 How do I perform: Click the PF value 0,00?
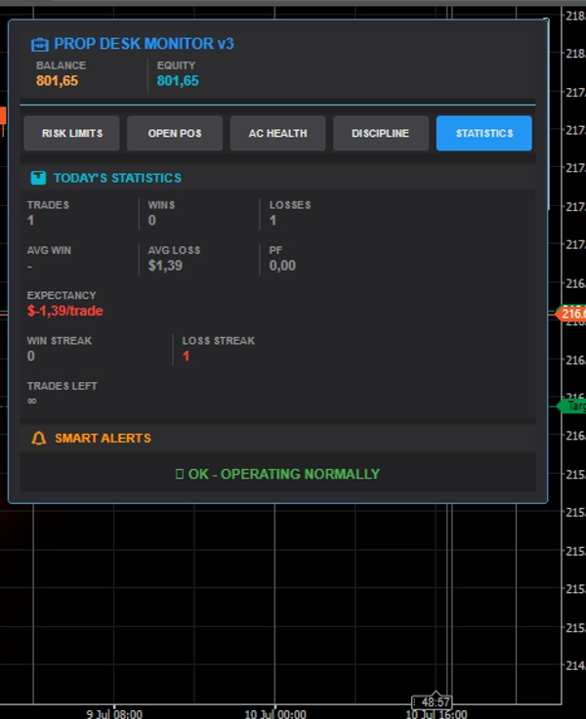pos(282,266)
